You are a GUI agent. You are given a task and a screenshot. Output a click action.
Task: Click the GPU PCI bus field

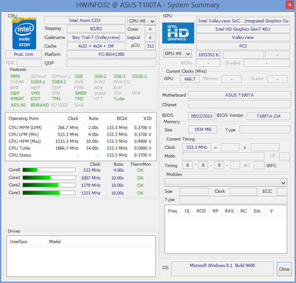pos(243,46)
